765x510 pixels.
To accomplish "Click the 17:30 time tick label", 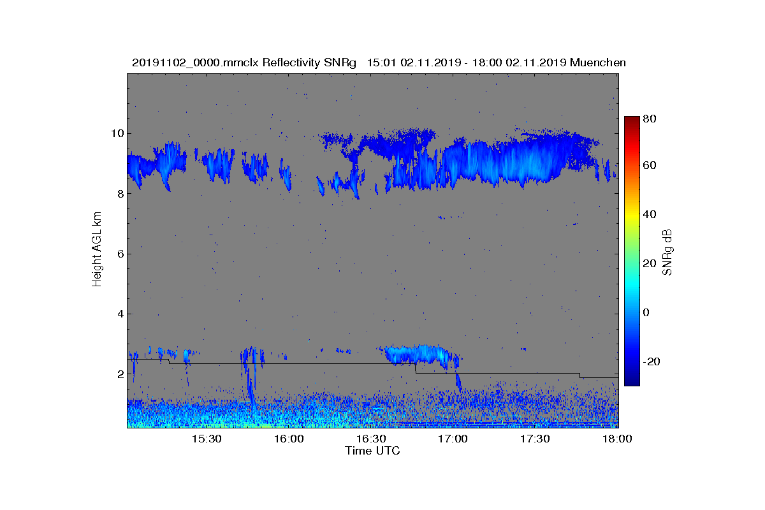I will click(x=535, y=439).
